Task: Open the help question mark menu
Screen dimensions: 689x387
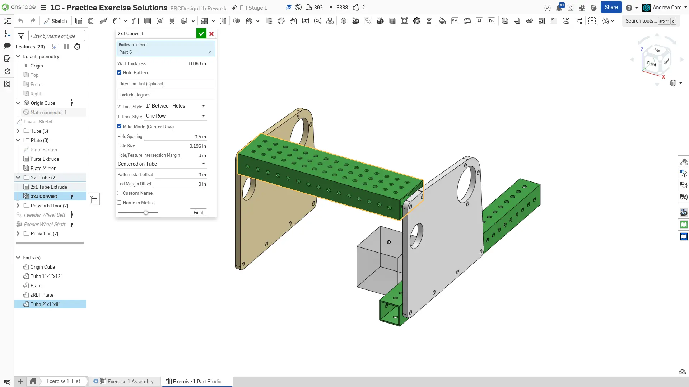Action: tap(629, 8)
